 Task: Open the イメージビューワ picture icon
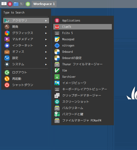(x=57, y=83)
